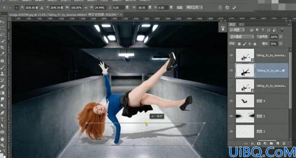Select the Path Selection tool
Screen dimensions: 296x158
pyautogui.click(x=3, y=126)
